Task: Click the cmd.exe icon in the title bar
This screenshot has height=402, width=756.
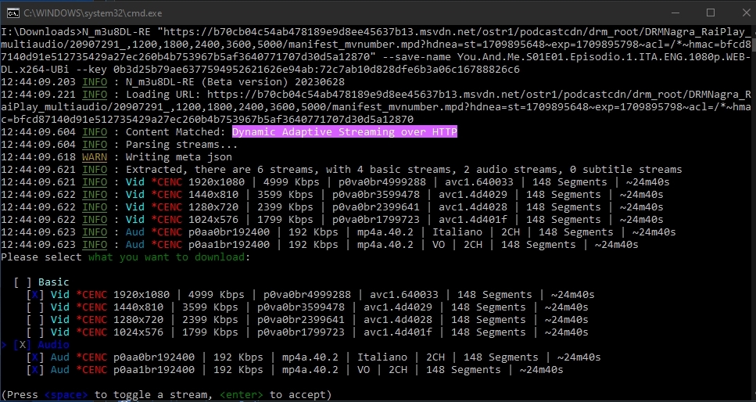Action: click(13, 13)
